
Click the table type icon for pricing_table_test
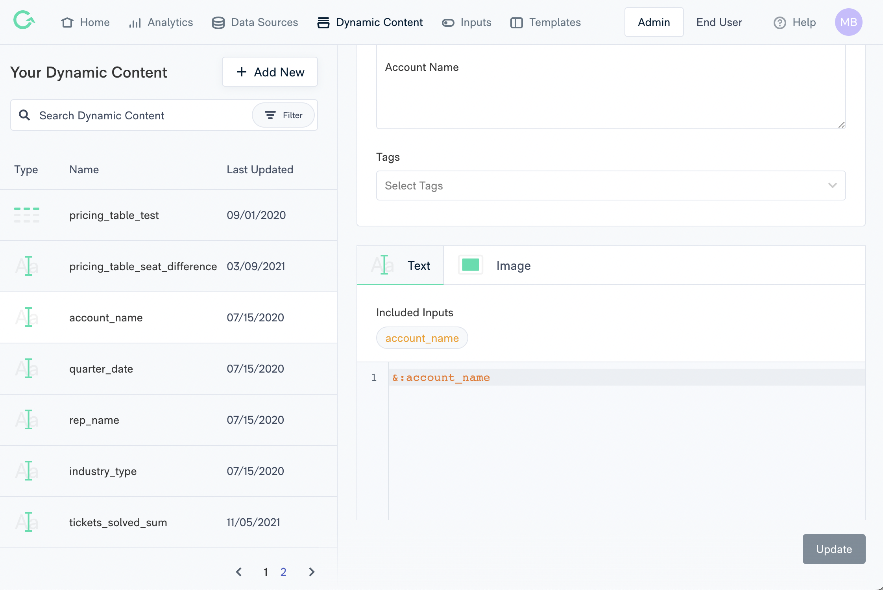pos(27,215)
